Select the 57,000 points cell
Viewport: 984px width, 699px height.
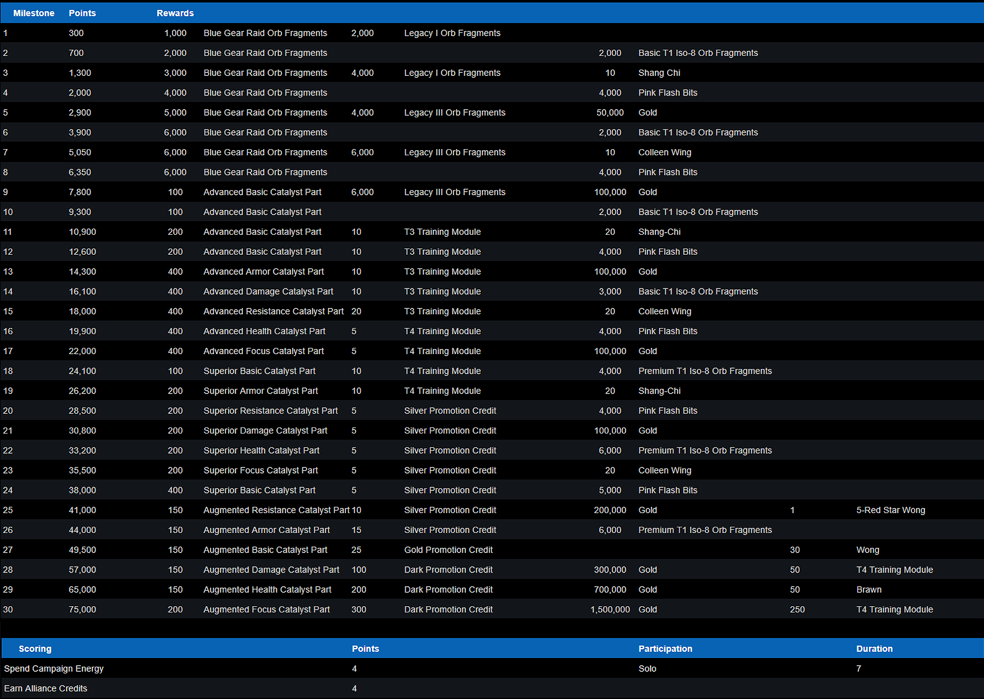click(x=83, y=570)
